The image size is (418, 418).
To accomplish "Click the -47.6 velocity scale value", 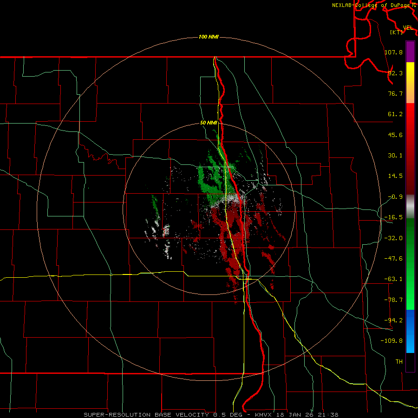I will tap(393, 259).
